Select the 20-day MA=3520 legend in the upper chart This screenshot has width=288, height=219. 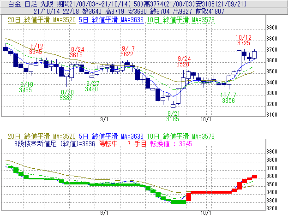[42, 20]
